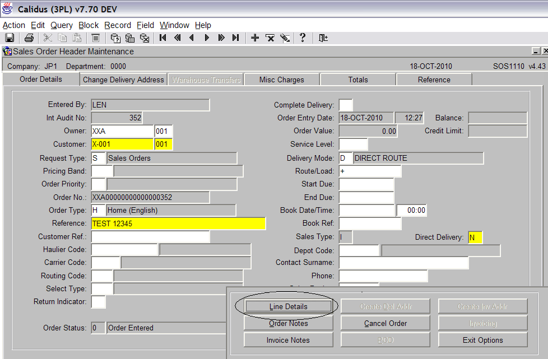Viewport: 548px width, 359px height.
Task: Click the Request Type code field S
Action: pyautogui.click(x=99, y=158)
